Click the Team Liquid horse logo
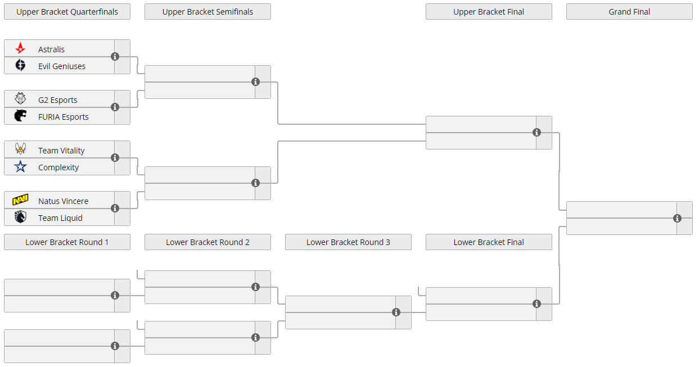The width and height of the screenshot is (699, 367). 21,218
